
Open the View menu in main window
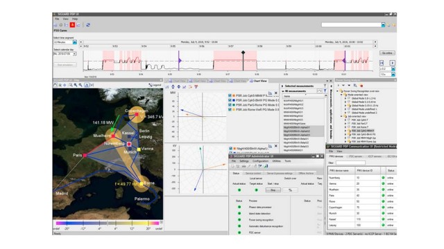click(x=66, y=19)
